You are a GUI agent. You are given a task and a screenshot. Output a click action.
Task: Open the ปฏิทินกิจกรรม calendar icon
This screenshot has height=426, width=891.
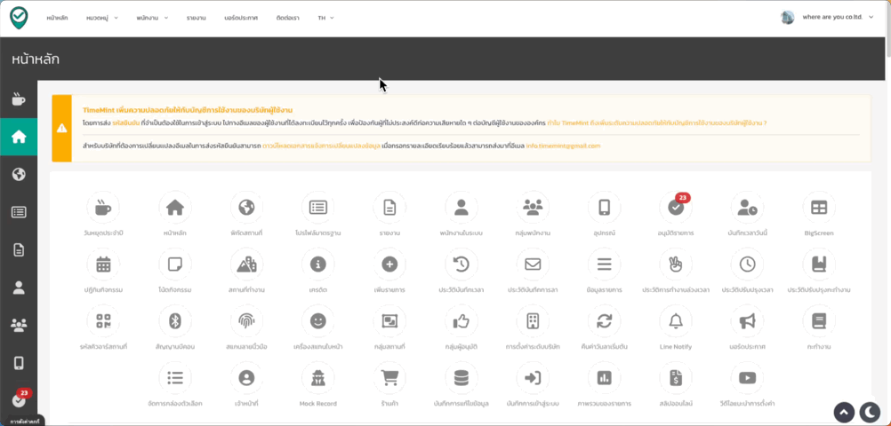(103, 264)
